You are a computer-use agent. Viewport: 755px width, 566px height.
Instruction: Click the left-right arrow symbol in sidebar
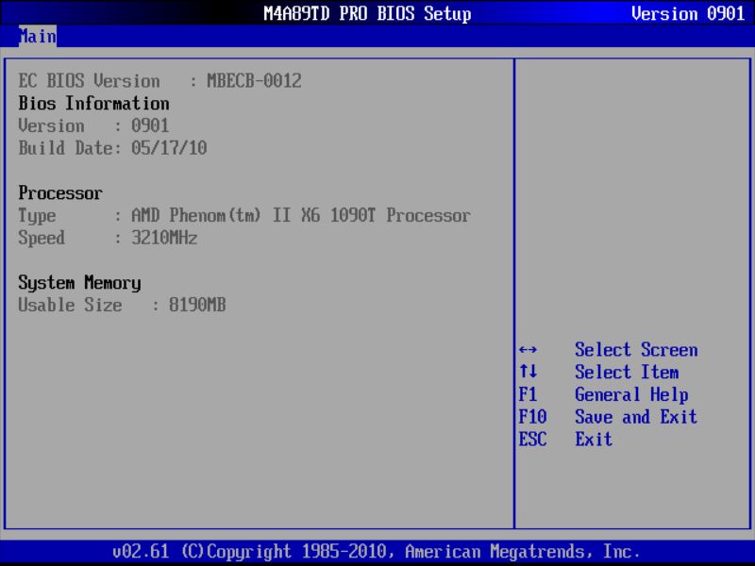pyautogui.click(x=526, y=350)
